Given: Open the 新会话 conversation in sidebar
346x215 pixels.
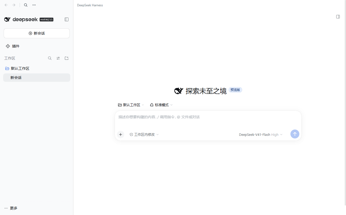Looking at the screenshot, I should click(x=37, y=78).
